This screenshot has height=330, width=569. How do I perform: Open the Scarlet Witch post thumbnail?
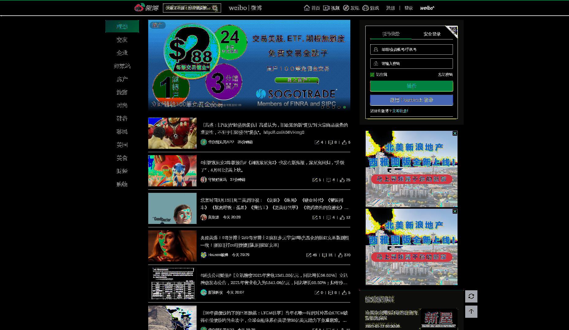click(x=172, y=246)
